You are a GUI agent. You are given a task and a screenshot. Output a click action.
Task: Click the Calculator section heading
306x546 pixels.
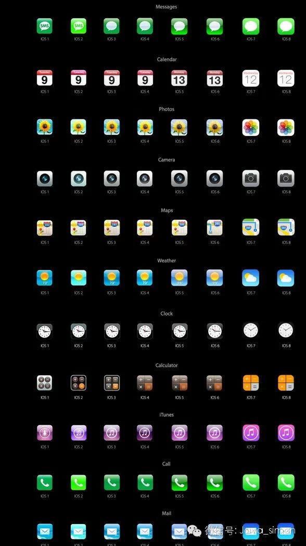coord(167,365)
